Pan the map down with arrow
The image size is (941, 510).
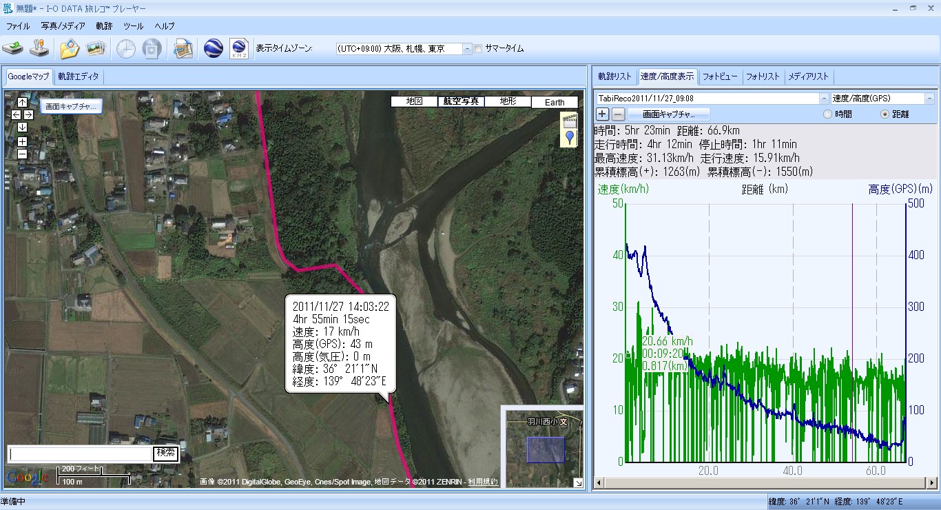tap(22, 127)
